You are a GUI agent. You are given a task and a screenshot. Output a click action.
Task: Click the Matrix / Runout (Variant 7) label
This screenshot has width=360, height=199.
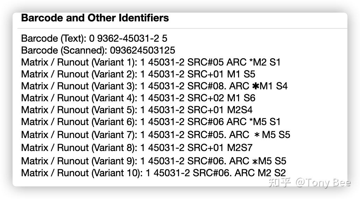pos(79,135)
